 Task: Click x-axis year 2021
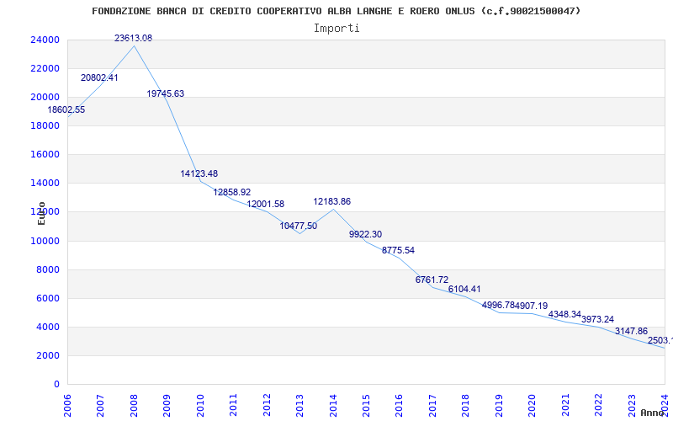pyautogui.click(x=565, y=406)
